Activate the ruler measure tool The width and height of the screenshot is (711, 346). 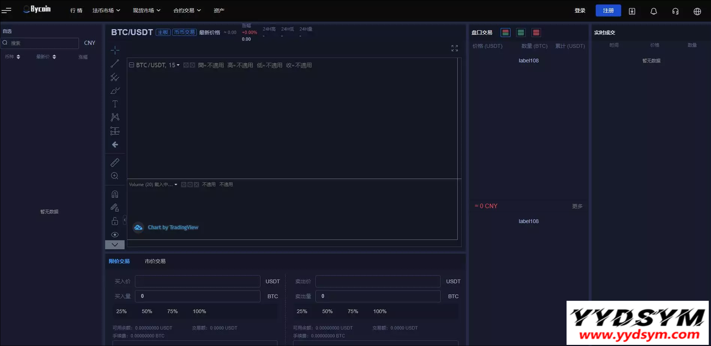tap(115, 162)
